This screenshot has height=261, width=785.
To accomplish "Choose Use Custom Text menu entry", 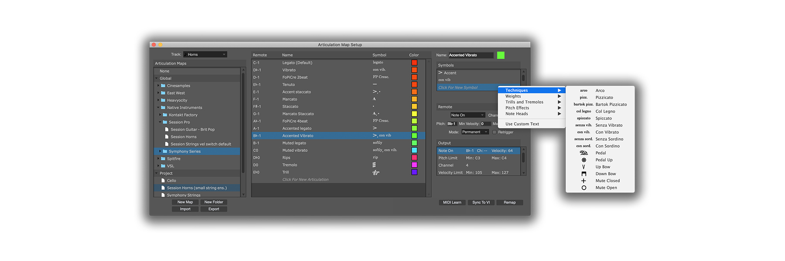I will [x=522, y=124].
